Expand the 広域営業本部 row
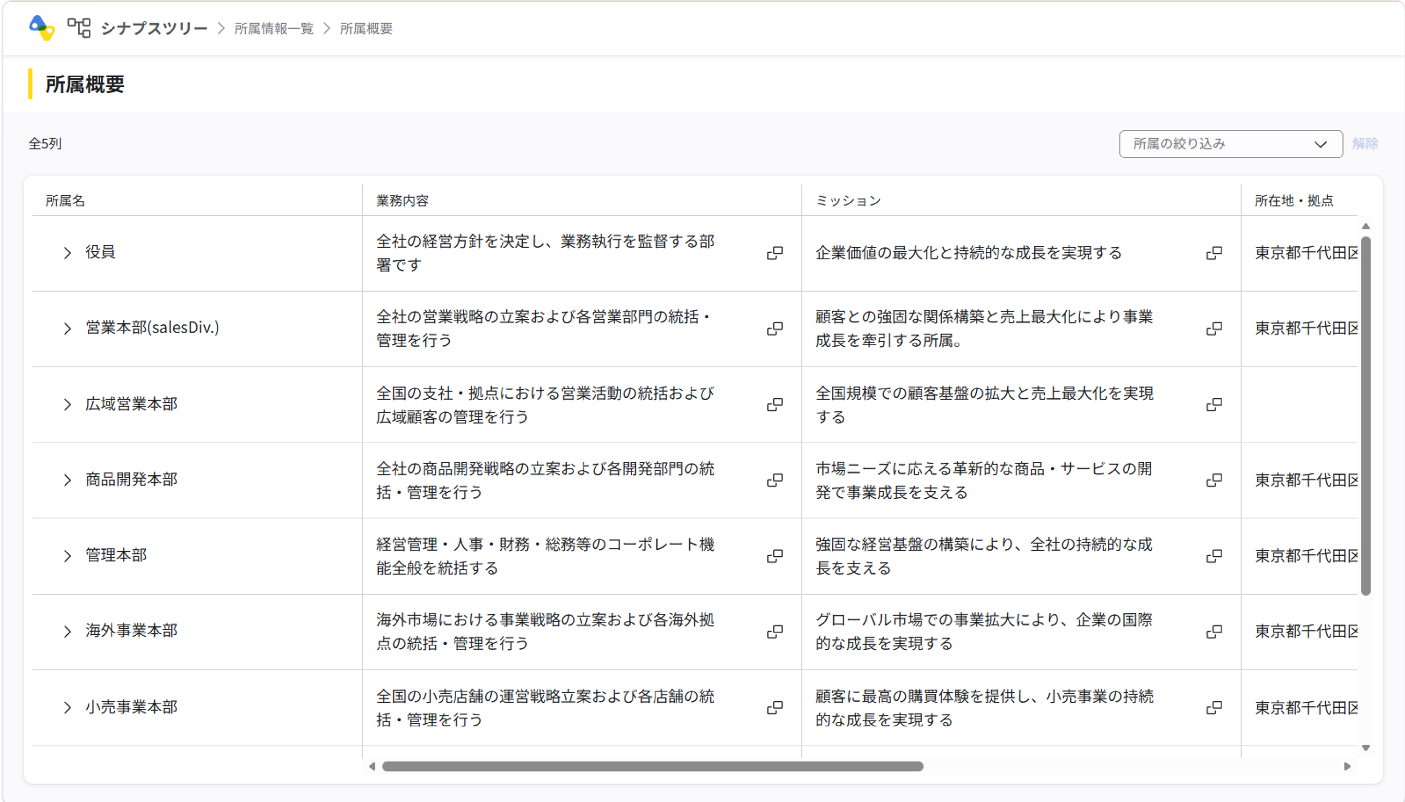This screenshot has height=802, width=1405. pyautogui.click(x=67, y=405)
